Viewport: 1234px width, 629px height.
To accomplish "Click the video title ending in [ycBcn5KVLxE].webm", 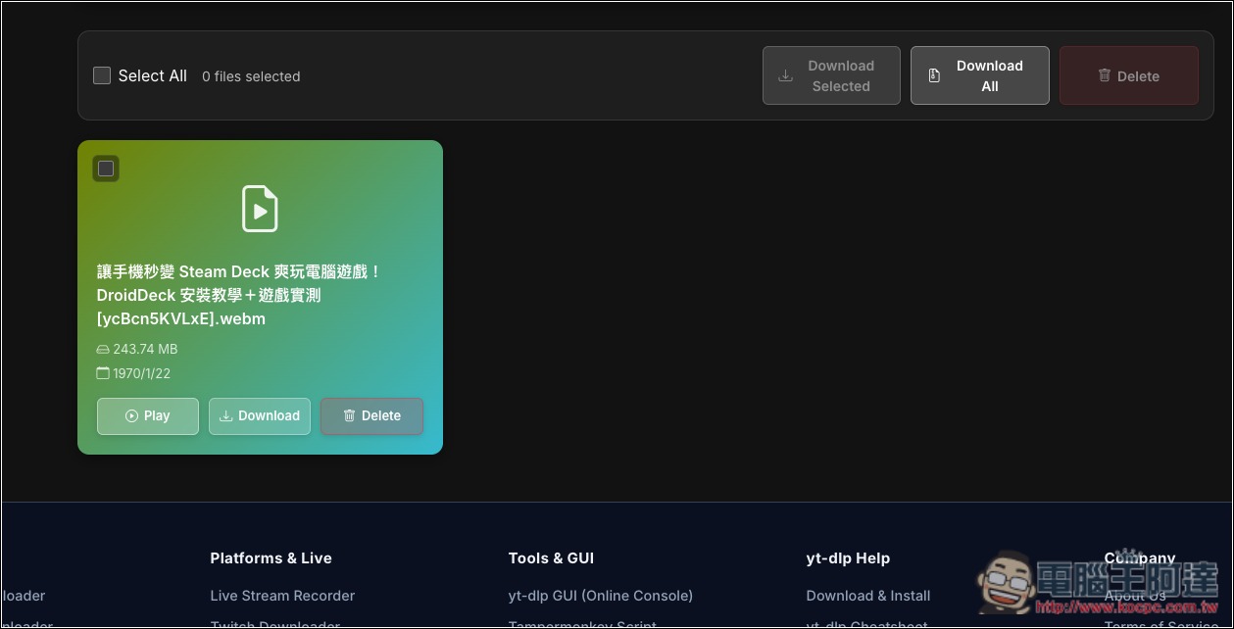I will pyautogui.click(x=239, y=295).
